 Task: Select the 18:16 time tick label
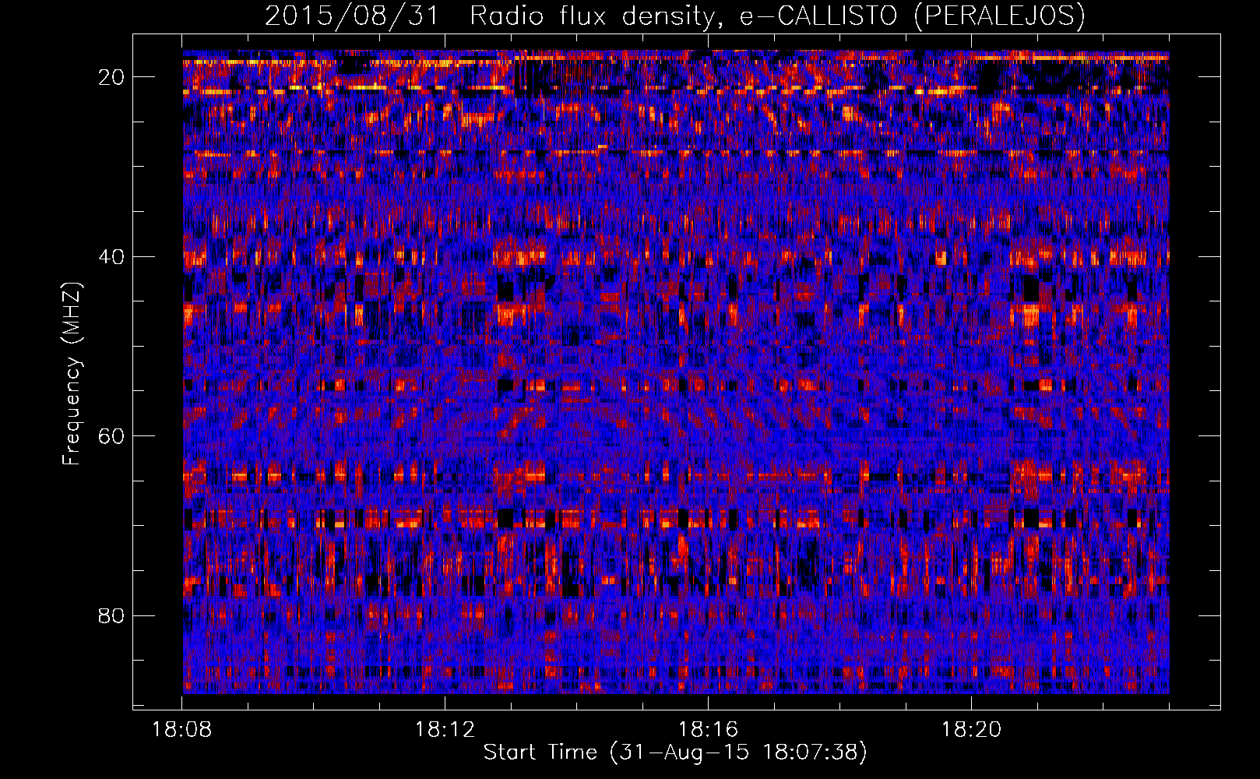coord(708,730)
